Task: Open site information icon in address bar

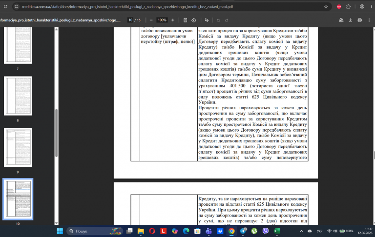Action: tap(17, 7)
